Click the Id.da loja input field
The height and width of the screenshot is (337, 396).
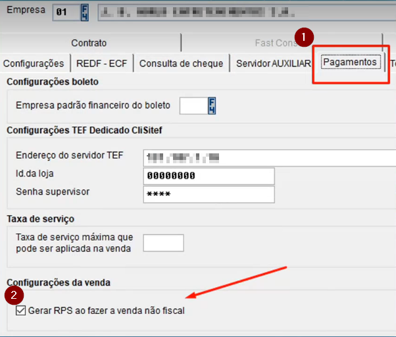[x=208, y=176]
